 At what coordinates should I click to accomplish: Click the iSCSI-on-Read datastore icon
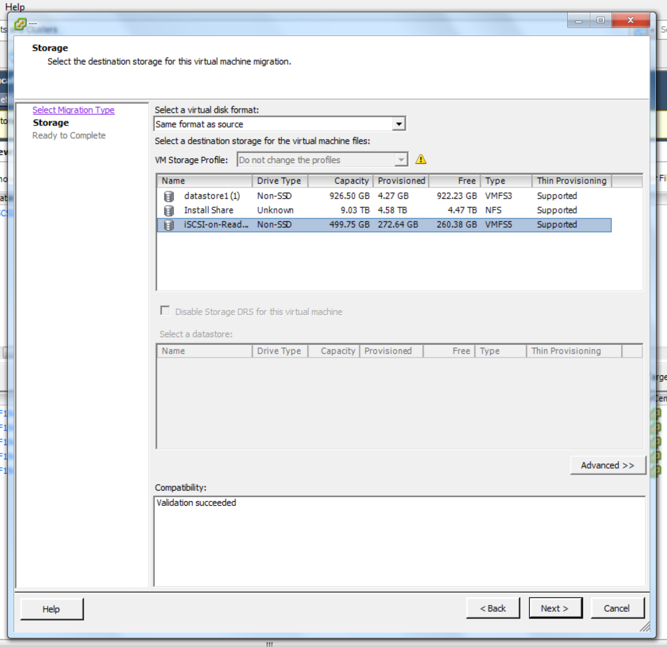click(169, 225)
